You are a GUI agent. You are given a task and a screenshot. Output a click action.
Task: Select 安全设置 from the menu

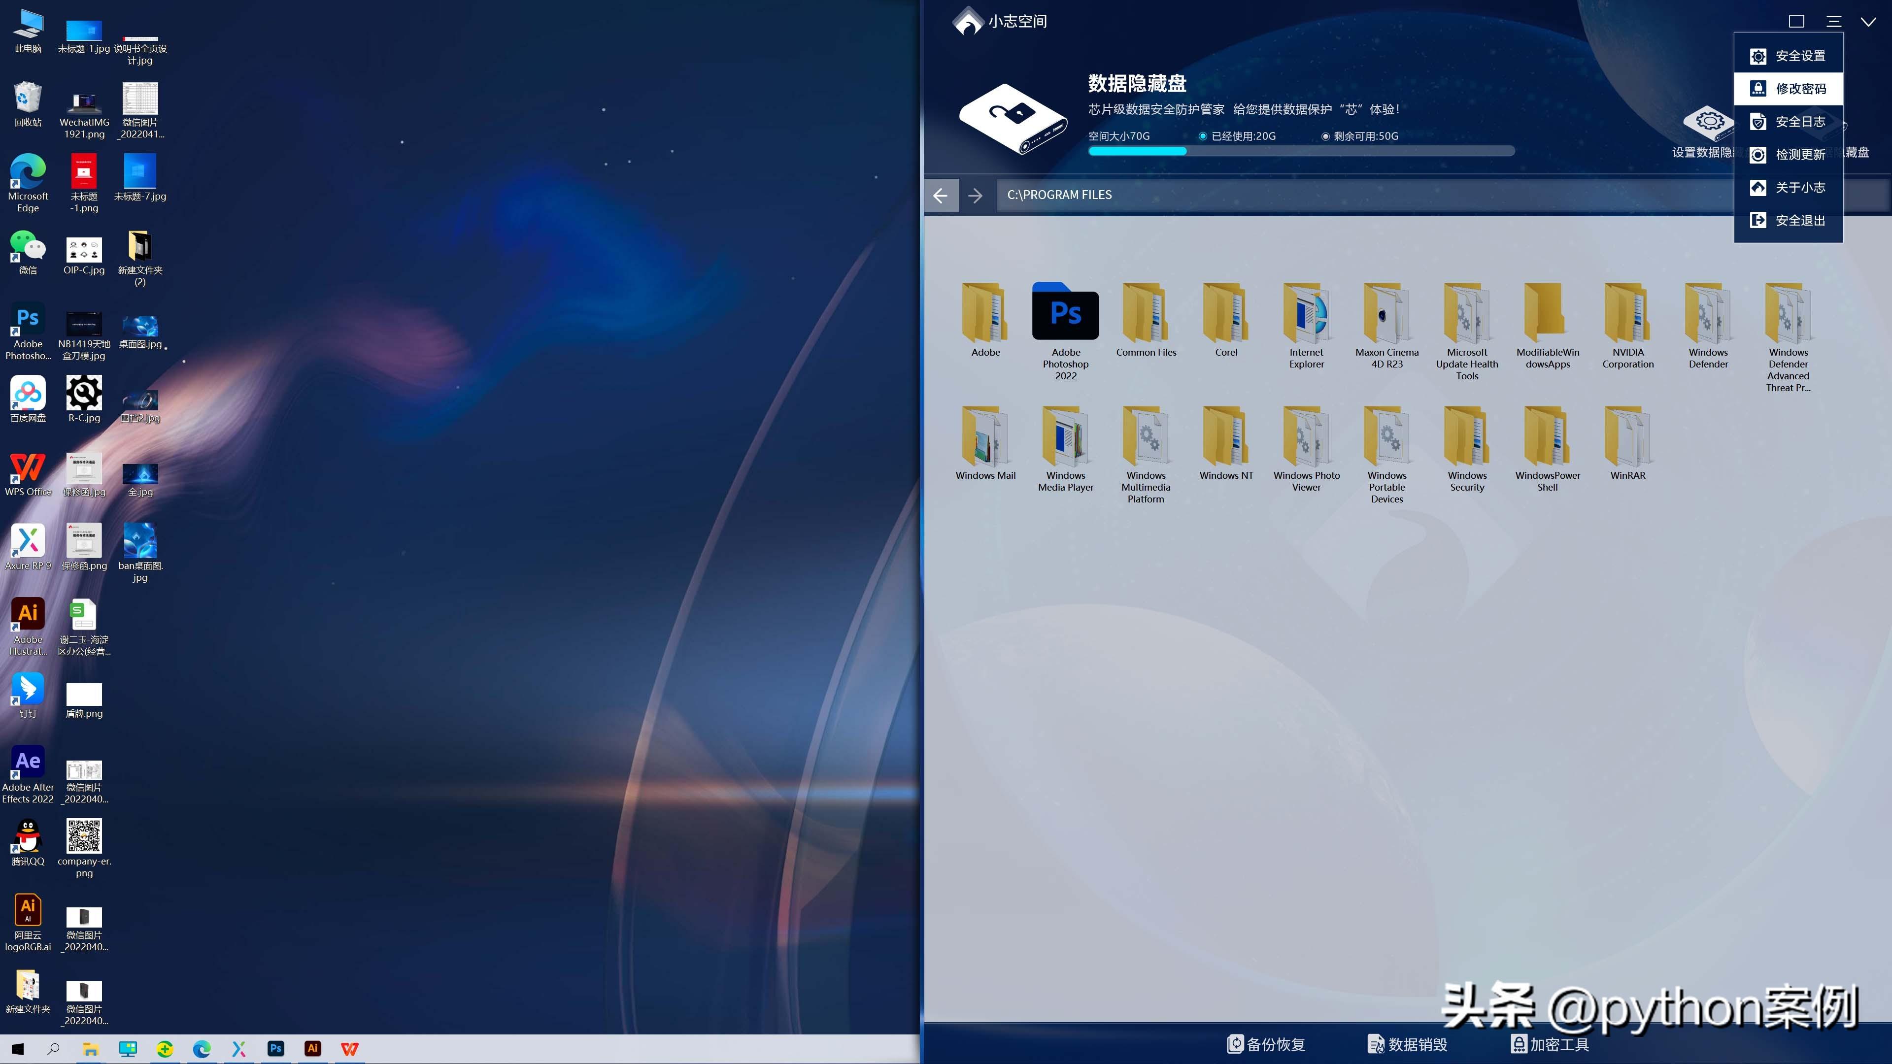coord(1788,56)
